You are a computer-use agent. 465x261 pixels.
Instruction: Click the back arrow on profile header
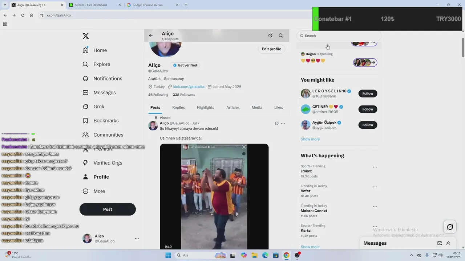(x=151, y=36)
